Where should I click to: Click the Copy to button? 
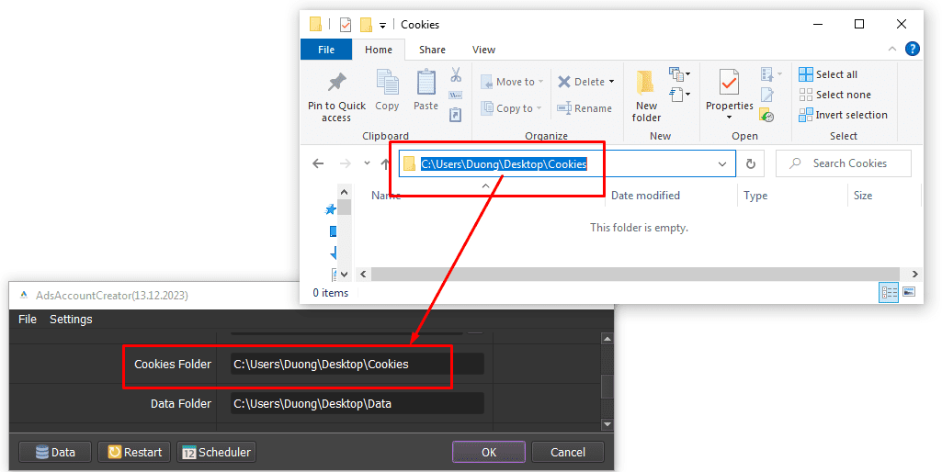(x=511, y=108)
